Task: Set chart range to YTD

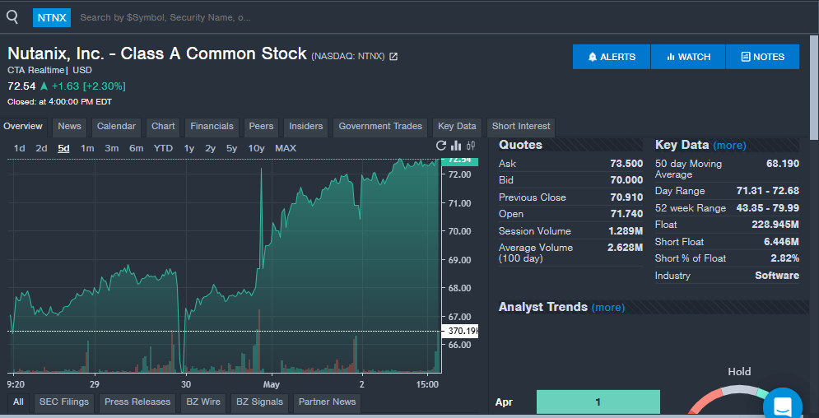Action: 163,148
